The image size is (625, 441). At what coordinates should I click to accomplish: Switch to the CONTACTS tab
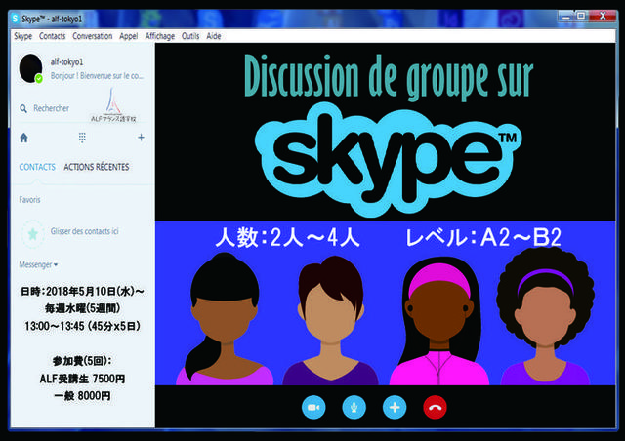[37, 167]
